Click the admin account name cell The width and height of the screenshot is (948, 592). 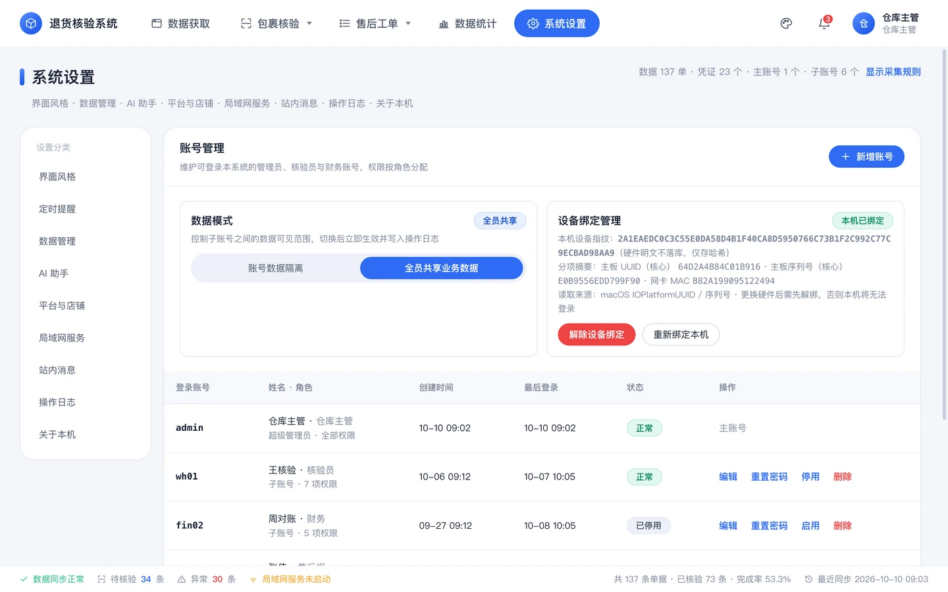point(190,428)
